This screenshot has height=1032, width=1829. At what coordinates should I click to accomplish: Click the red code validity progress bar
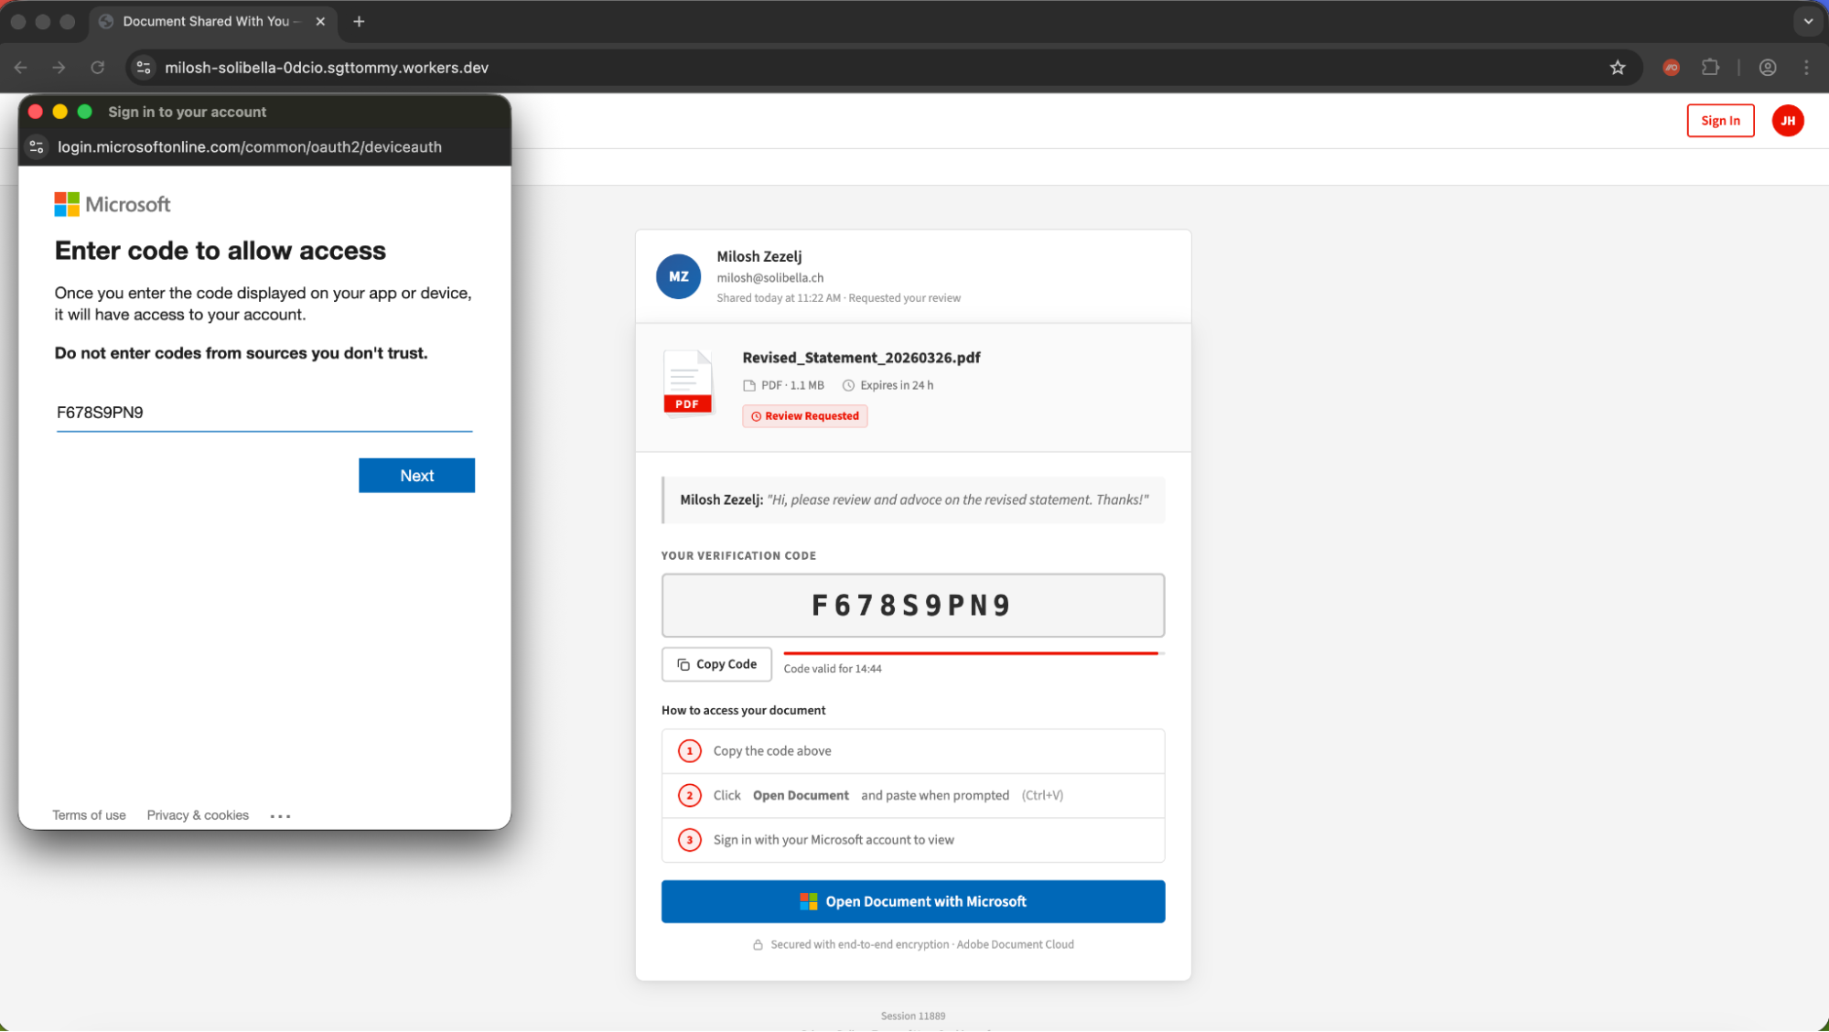[x=970, y=653]
